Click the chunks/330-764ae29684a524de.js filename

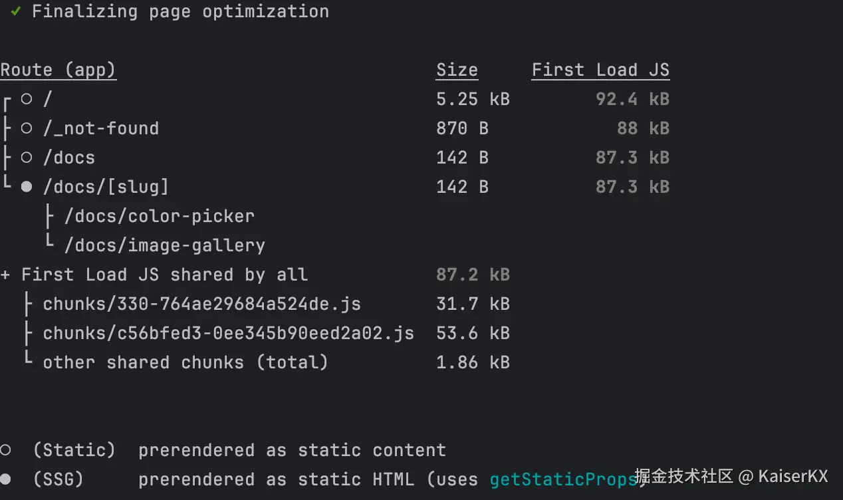coord(202,304)
